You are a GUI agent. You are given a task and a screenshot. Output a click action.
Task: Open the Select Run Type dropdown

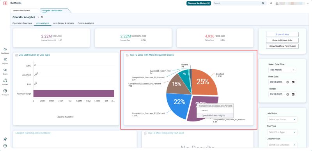[282, 132]
